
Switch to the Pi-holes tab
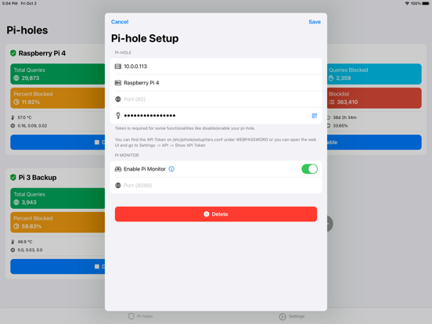[x=141, y=316]
